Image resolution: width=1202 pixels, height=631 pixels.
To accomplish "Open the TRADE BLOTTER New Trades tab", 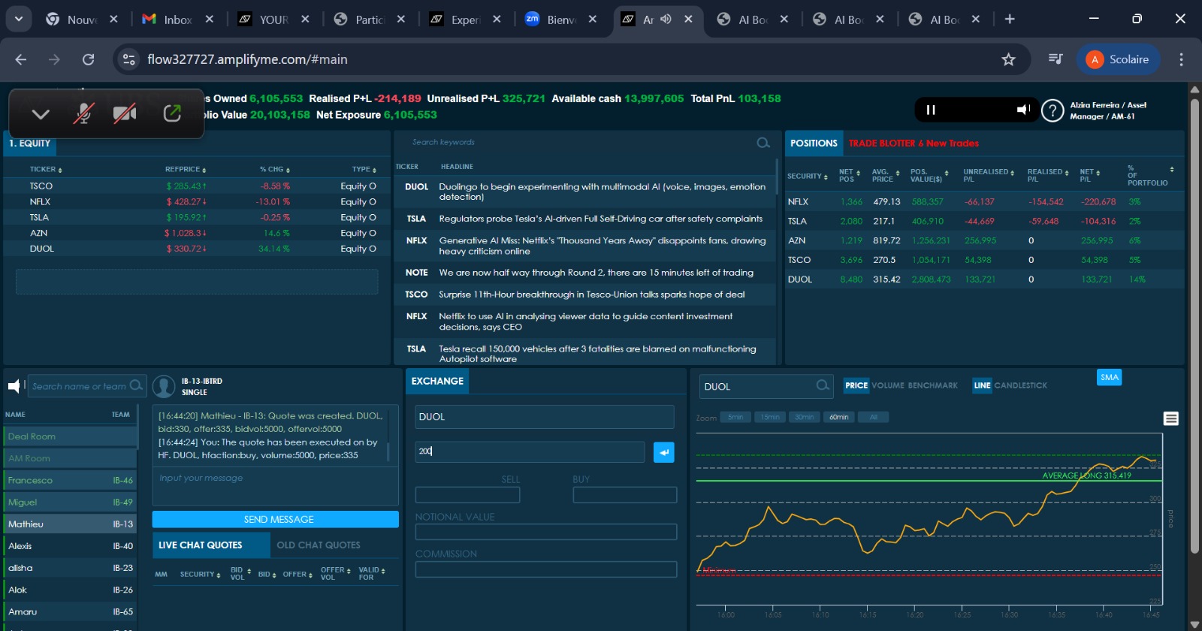I will (914, 143).
